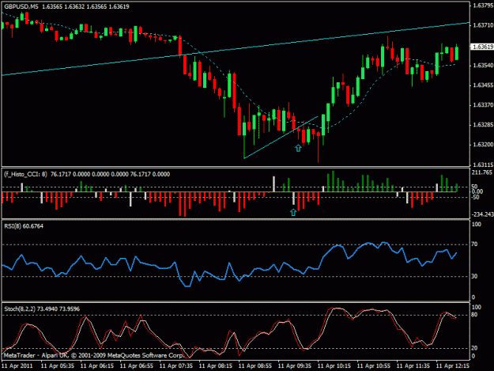Click time axis label 11 Apr 07:35

pos(176,366)
